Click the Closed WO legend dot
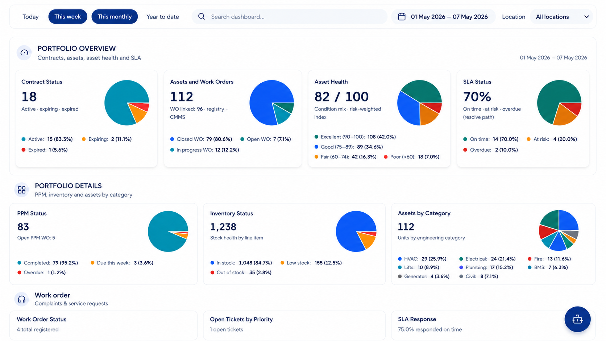The height and width of the screenshot is (341, 606). coord(172,139)
